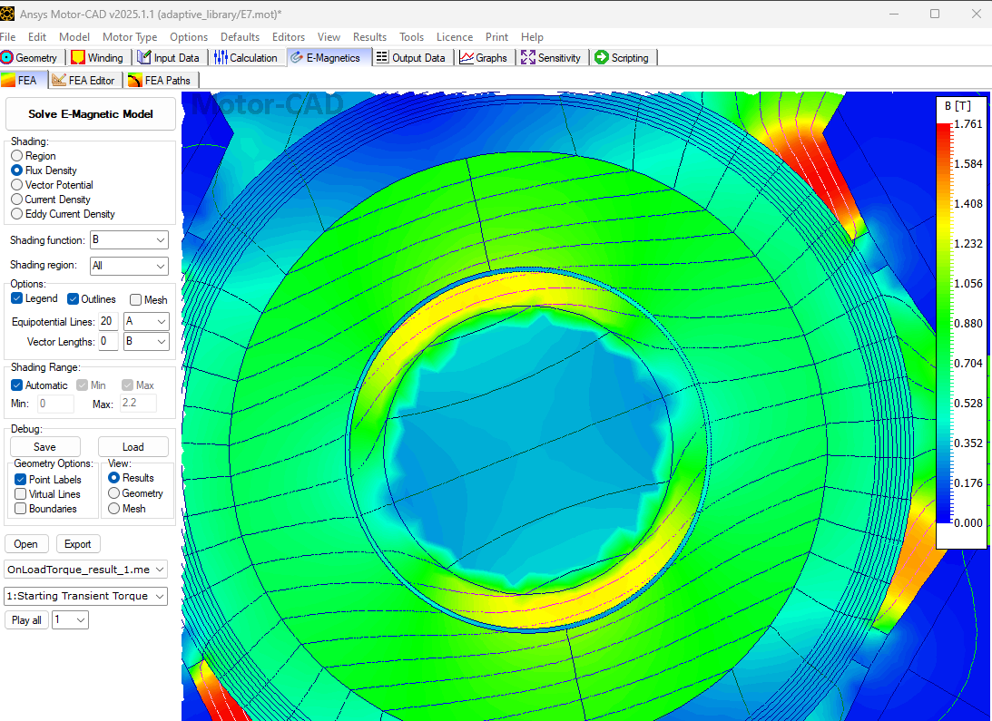Open the Motor Type menu
The image size is (992, 721).
click(130, 37)
